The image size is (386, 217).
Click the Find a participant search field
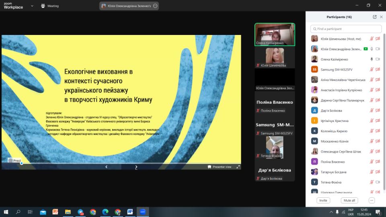tap(346, 29)
